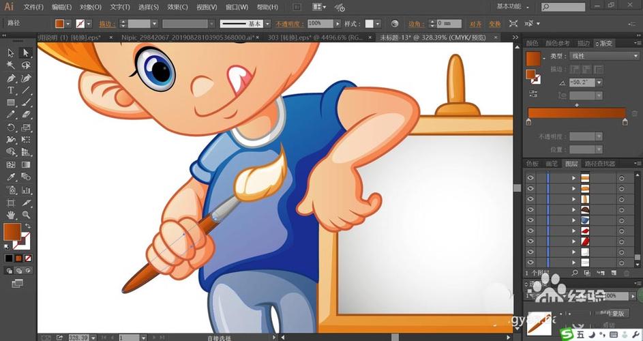
Task: Select the Hand tool
Action: tap(11, 215)
